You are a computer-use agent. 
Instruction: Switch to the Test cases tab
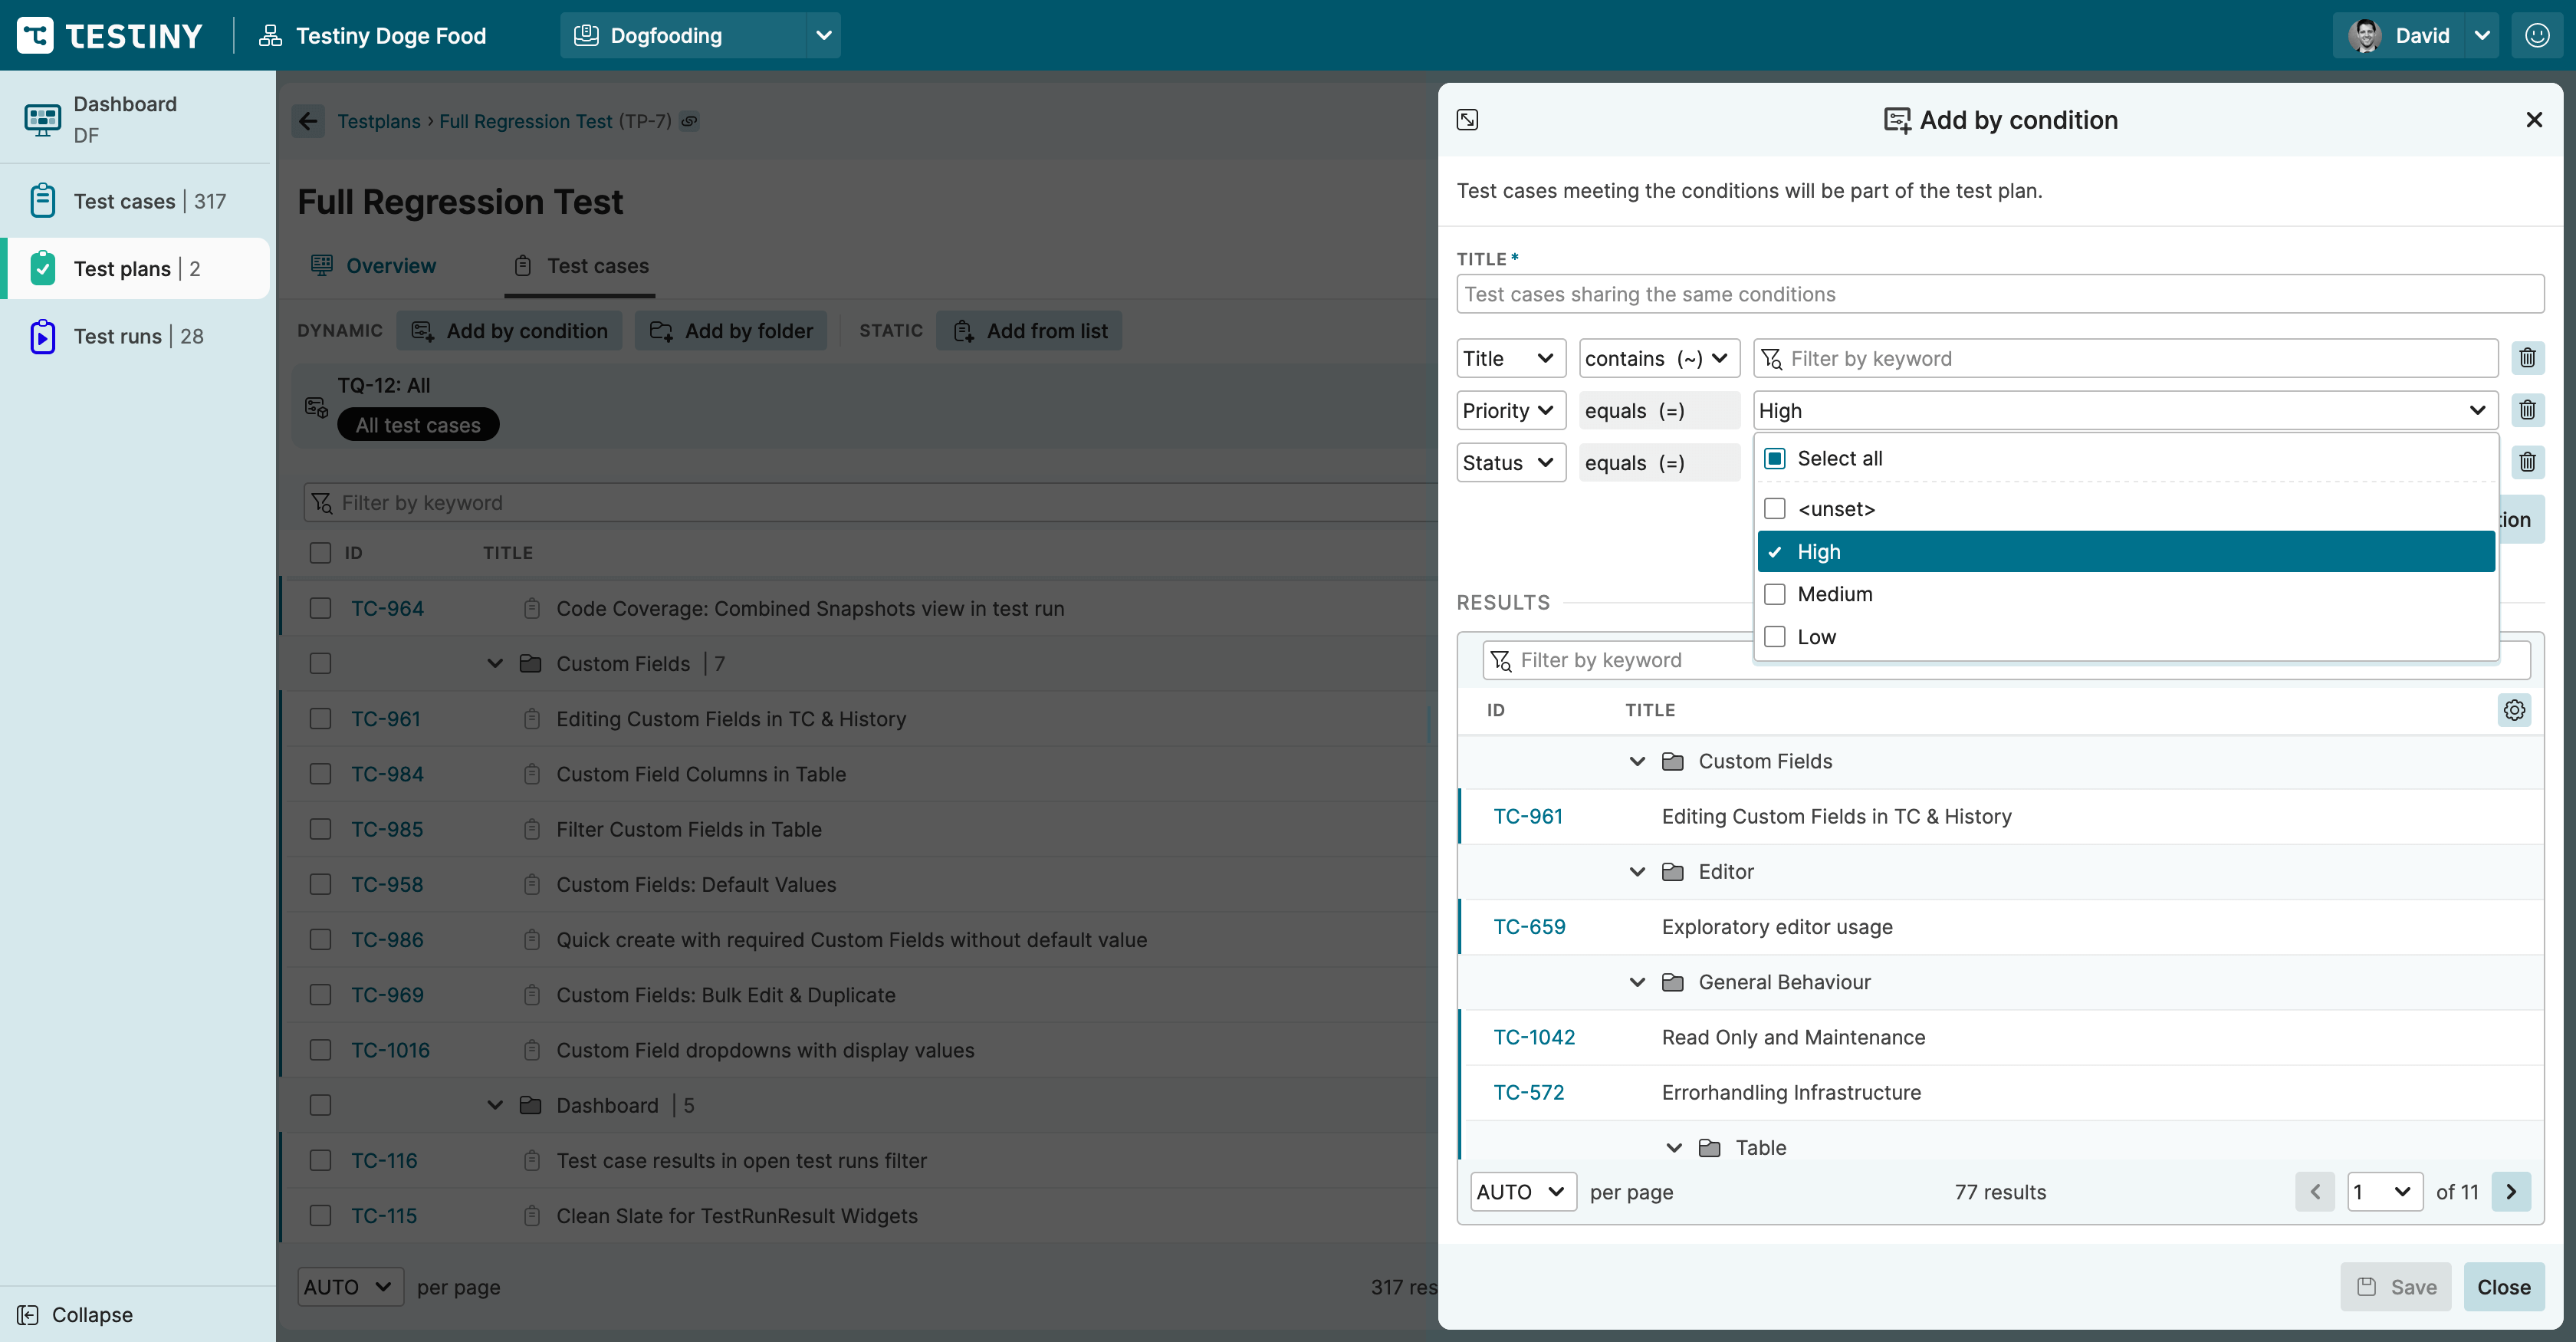tap(581, 265)
